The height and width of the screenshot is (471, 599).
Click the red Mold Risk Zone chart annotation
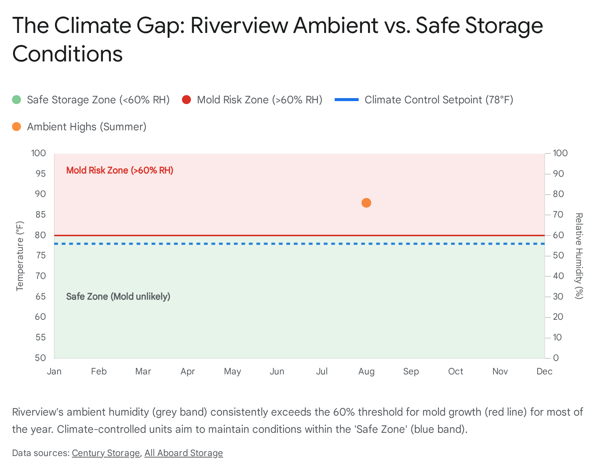(x=119, y=170)
